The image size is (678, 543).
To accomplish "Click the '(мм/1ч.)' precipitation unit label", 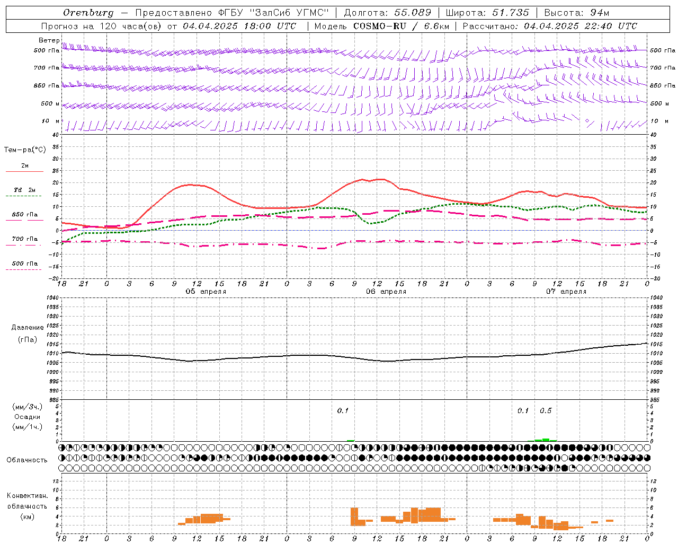I will (28, 427).
